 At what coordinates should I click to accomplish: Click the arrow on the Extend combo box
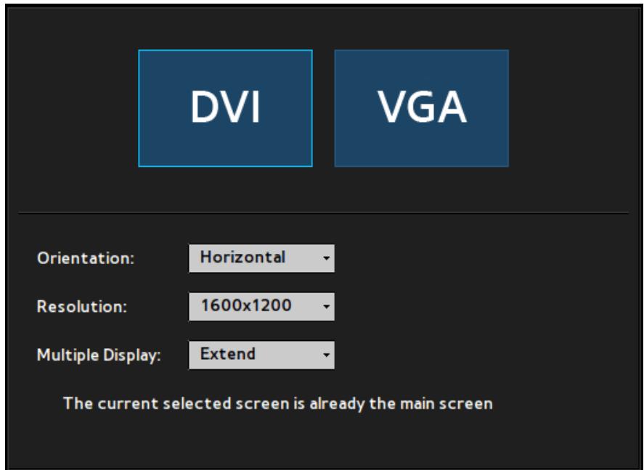[x=327, y=355]
